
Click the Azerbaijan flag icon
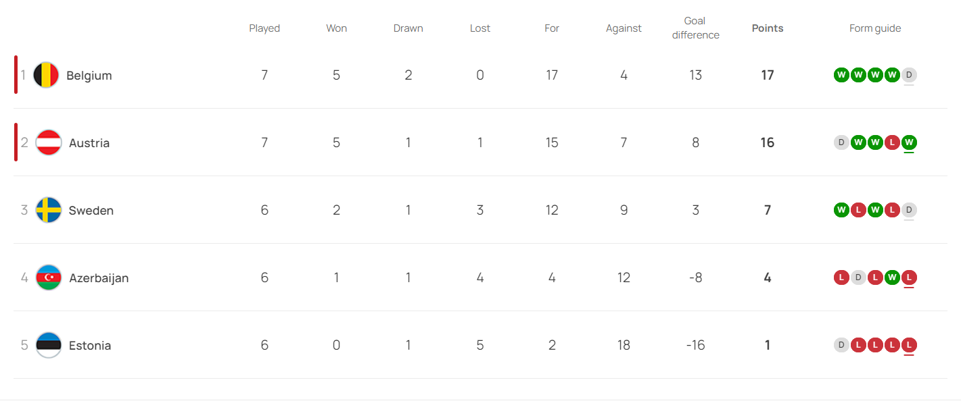(x=49, y=277)
